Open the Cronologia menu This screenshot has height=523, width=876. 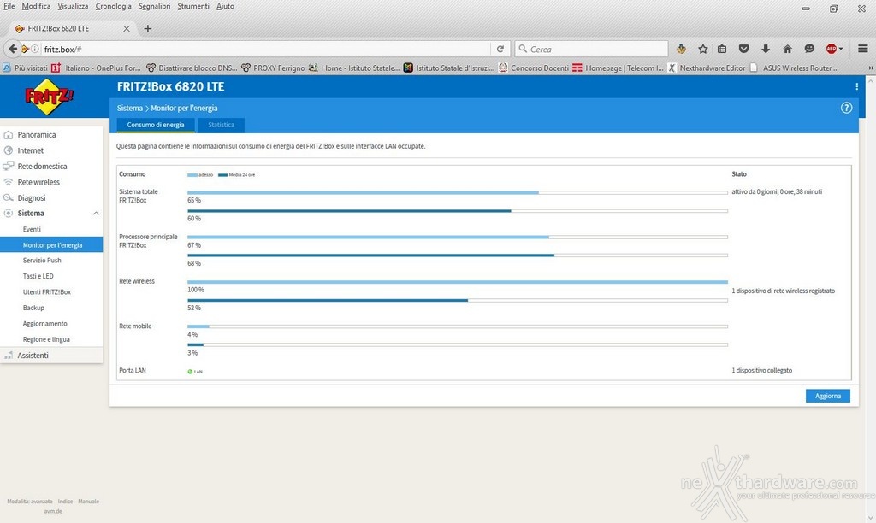tap(114, 6)
